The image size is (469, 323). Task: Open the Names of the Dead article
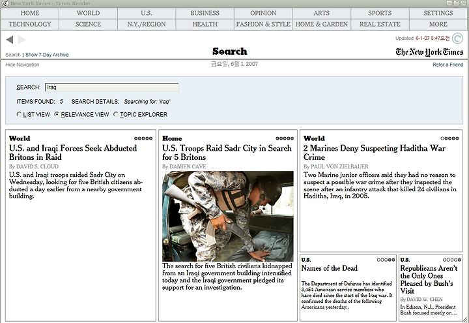(330, 268)
